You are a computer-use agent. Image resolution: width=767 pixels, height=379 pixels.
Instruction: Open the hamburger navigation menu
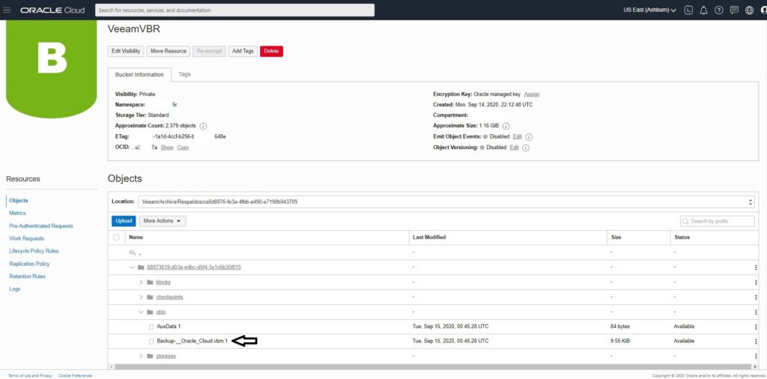tap(7, 10)
